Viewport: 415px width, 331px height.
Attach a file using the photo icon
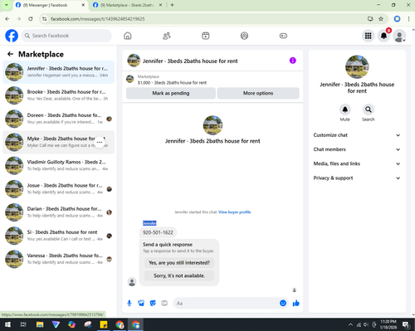coord(141,304)
